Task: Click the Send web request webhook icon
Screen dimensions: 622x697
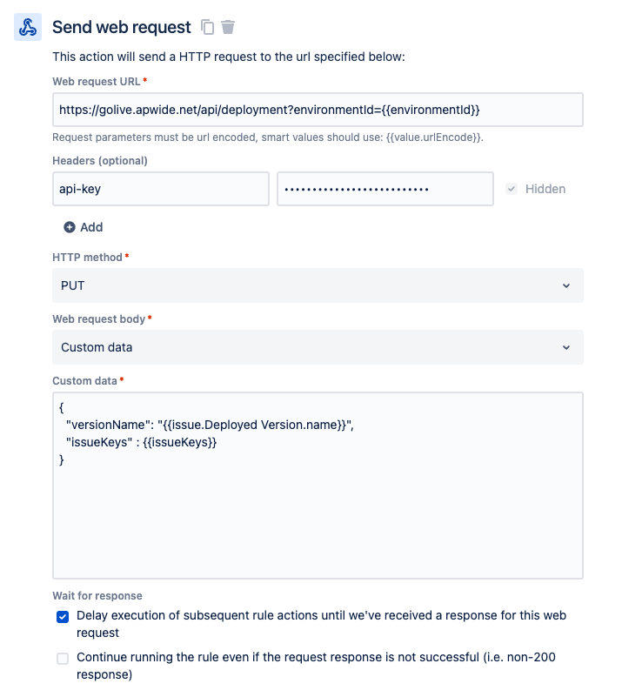Action: pos(28,27)
